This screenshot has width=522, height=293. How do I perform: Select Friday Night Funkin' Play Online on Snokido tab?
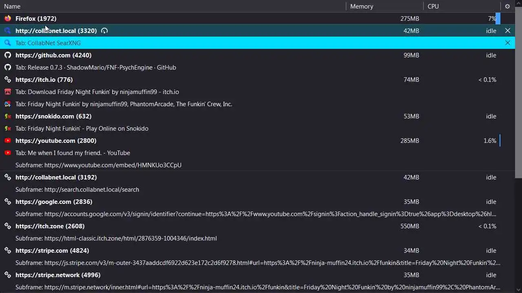257,128
